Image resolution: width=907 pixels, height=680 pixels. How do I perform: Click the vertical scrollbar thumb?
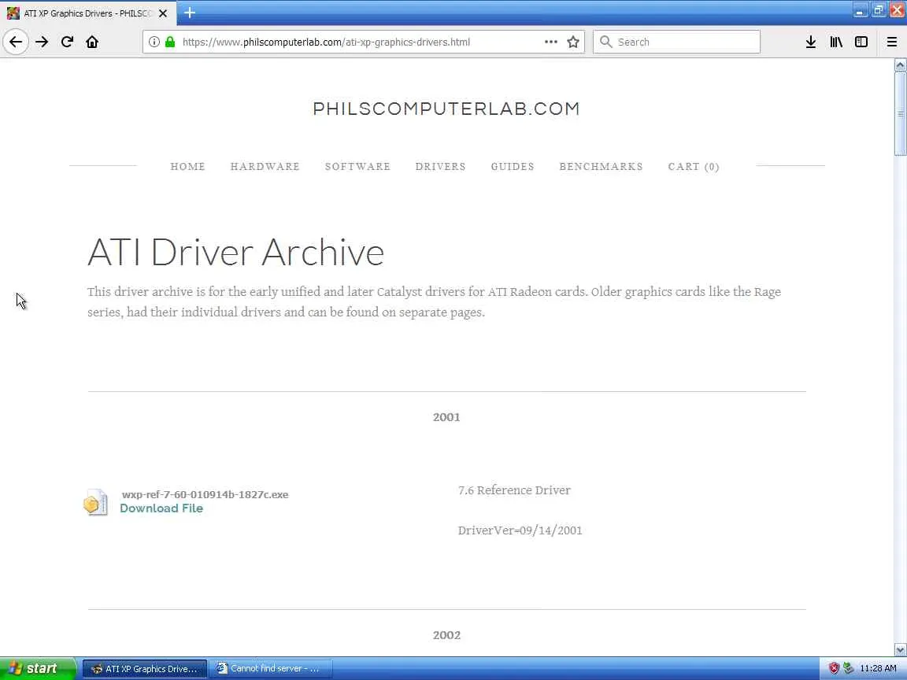(900, 113)
